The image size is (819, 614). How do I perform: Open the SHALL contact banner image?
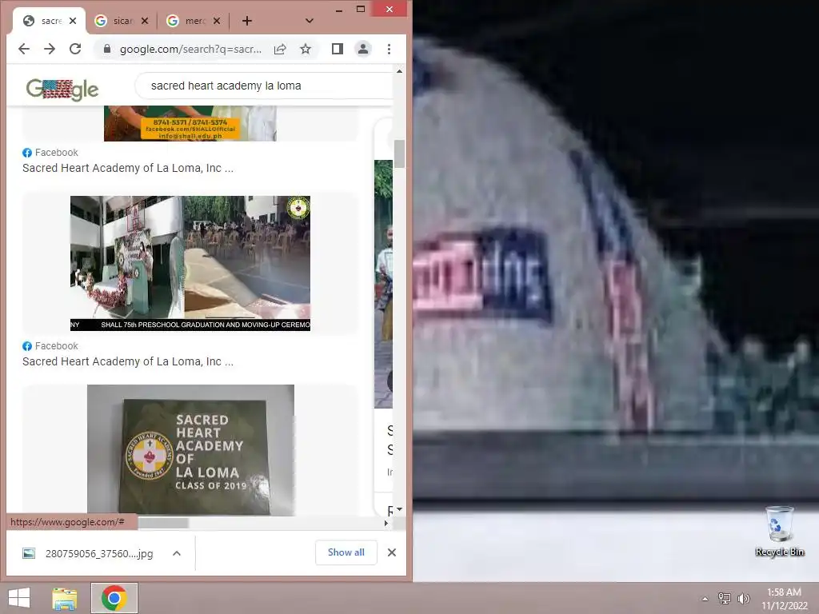190,123
